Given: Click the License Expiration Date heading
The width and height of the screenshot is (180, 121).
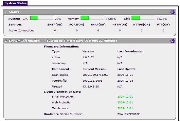Looking at the screenshot, I should (x=63, y=92).
